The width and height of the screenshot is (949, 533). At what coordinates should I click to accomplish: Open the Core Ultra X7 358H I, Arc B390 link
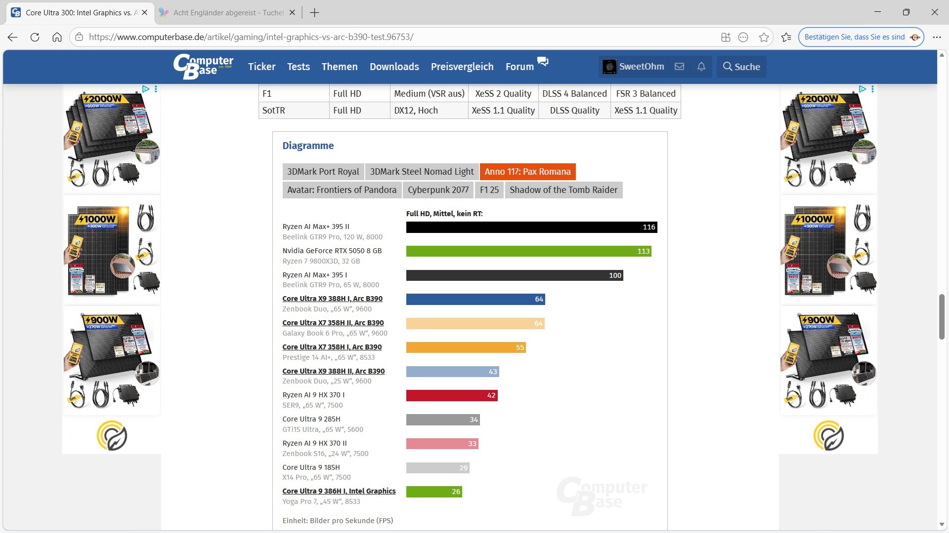coord(332,347)
